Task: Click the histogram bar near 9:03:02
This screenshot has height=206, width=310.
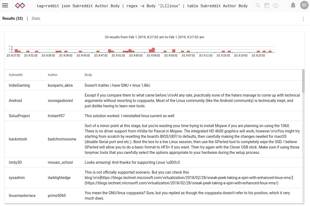Action: (x=174, y=51)
